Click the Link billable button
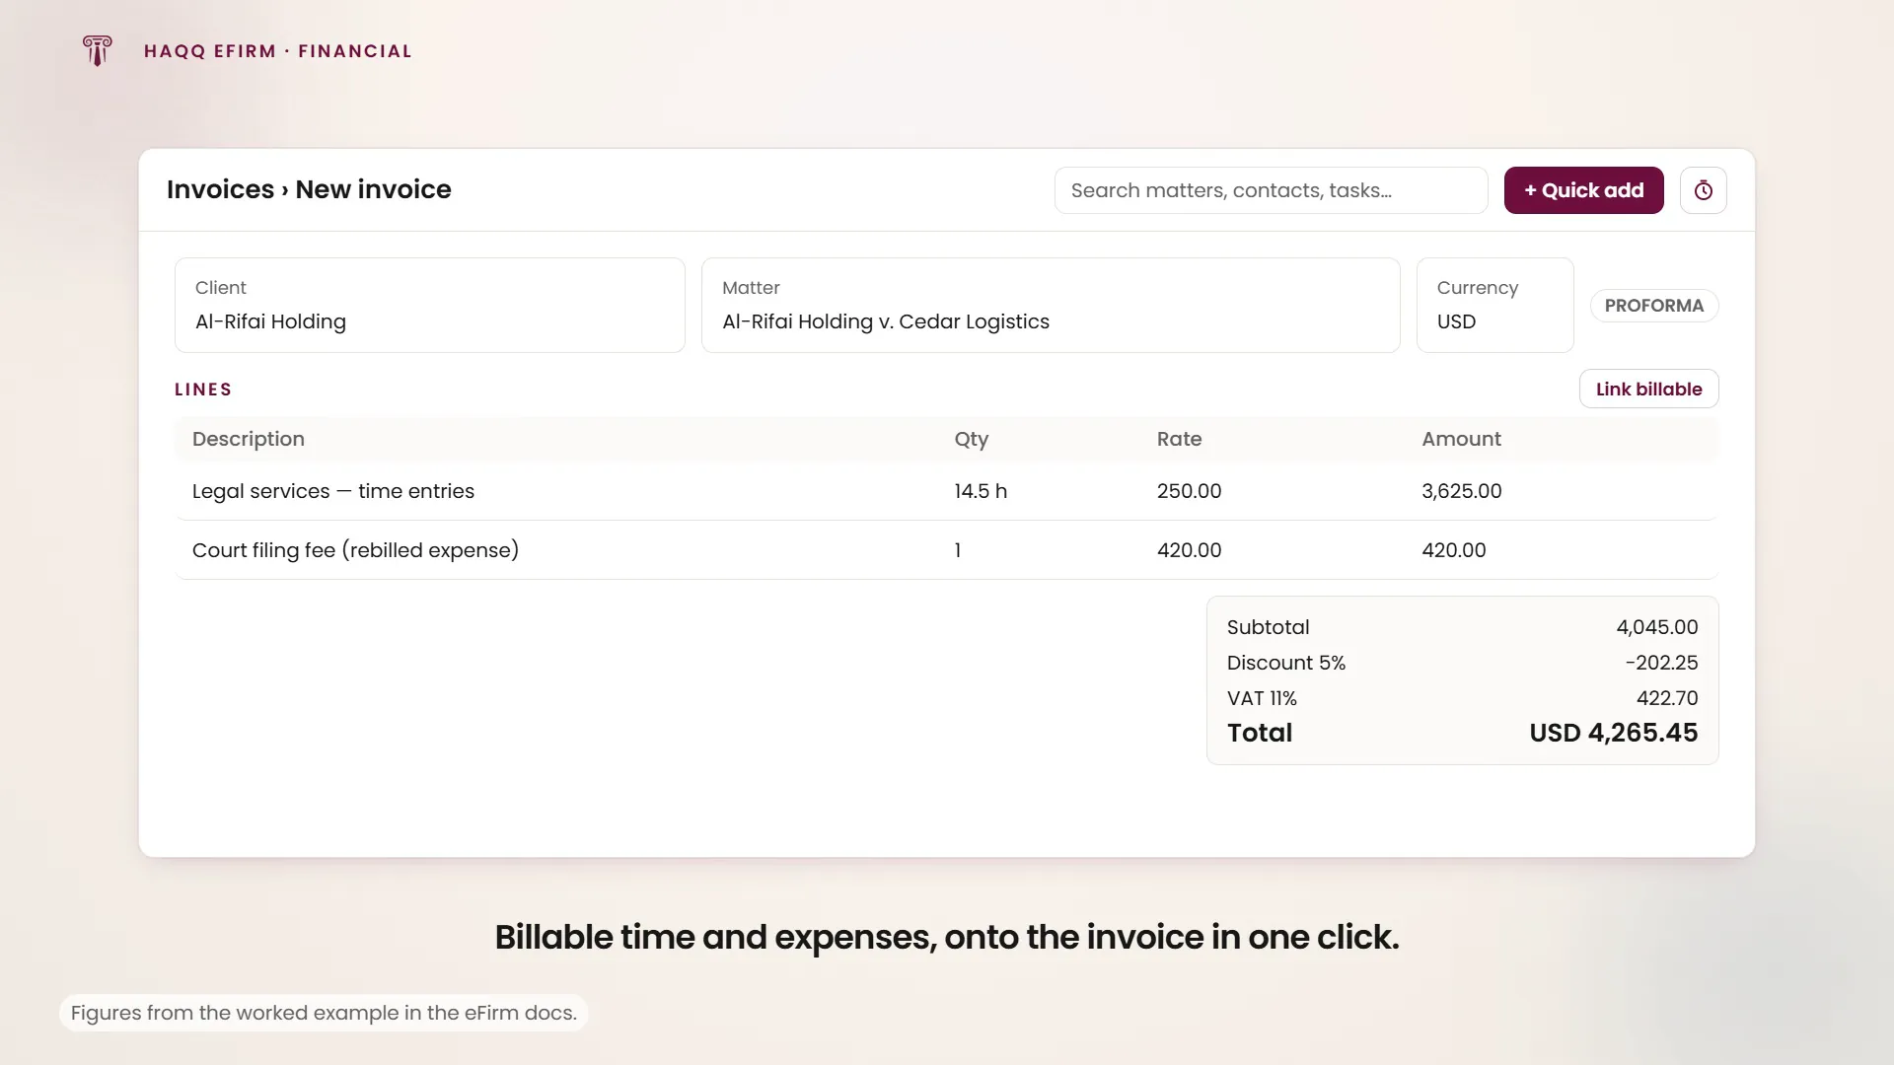1894x1065 pixels. [x=1648, y=389]
